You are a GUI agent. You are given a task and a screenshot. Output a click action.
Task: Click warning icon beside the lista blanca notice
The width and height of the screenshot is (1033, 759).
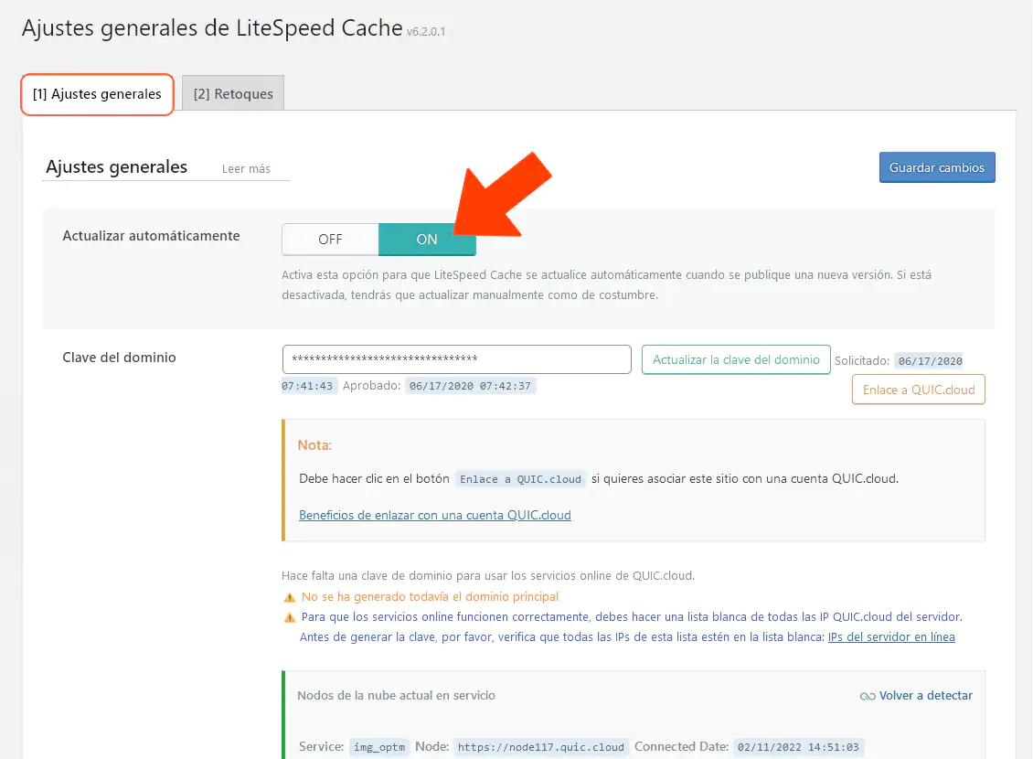(290, 617)
